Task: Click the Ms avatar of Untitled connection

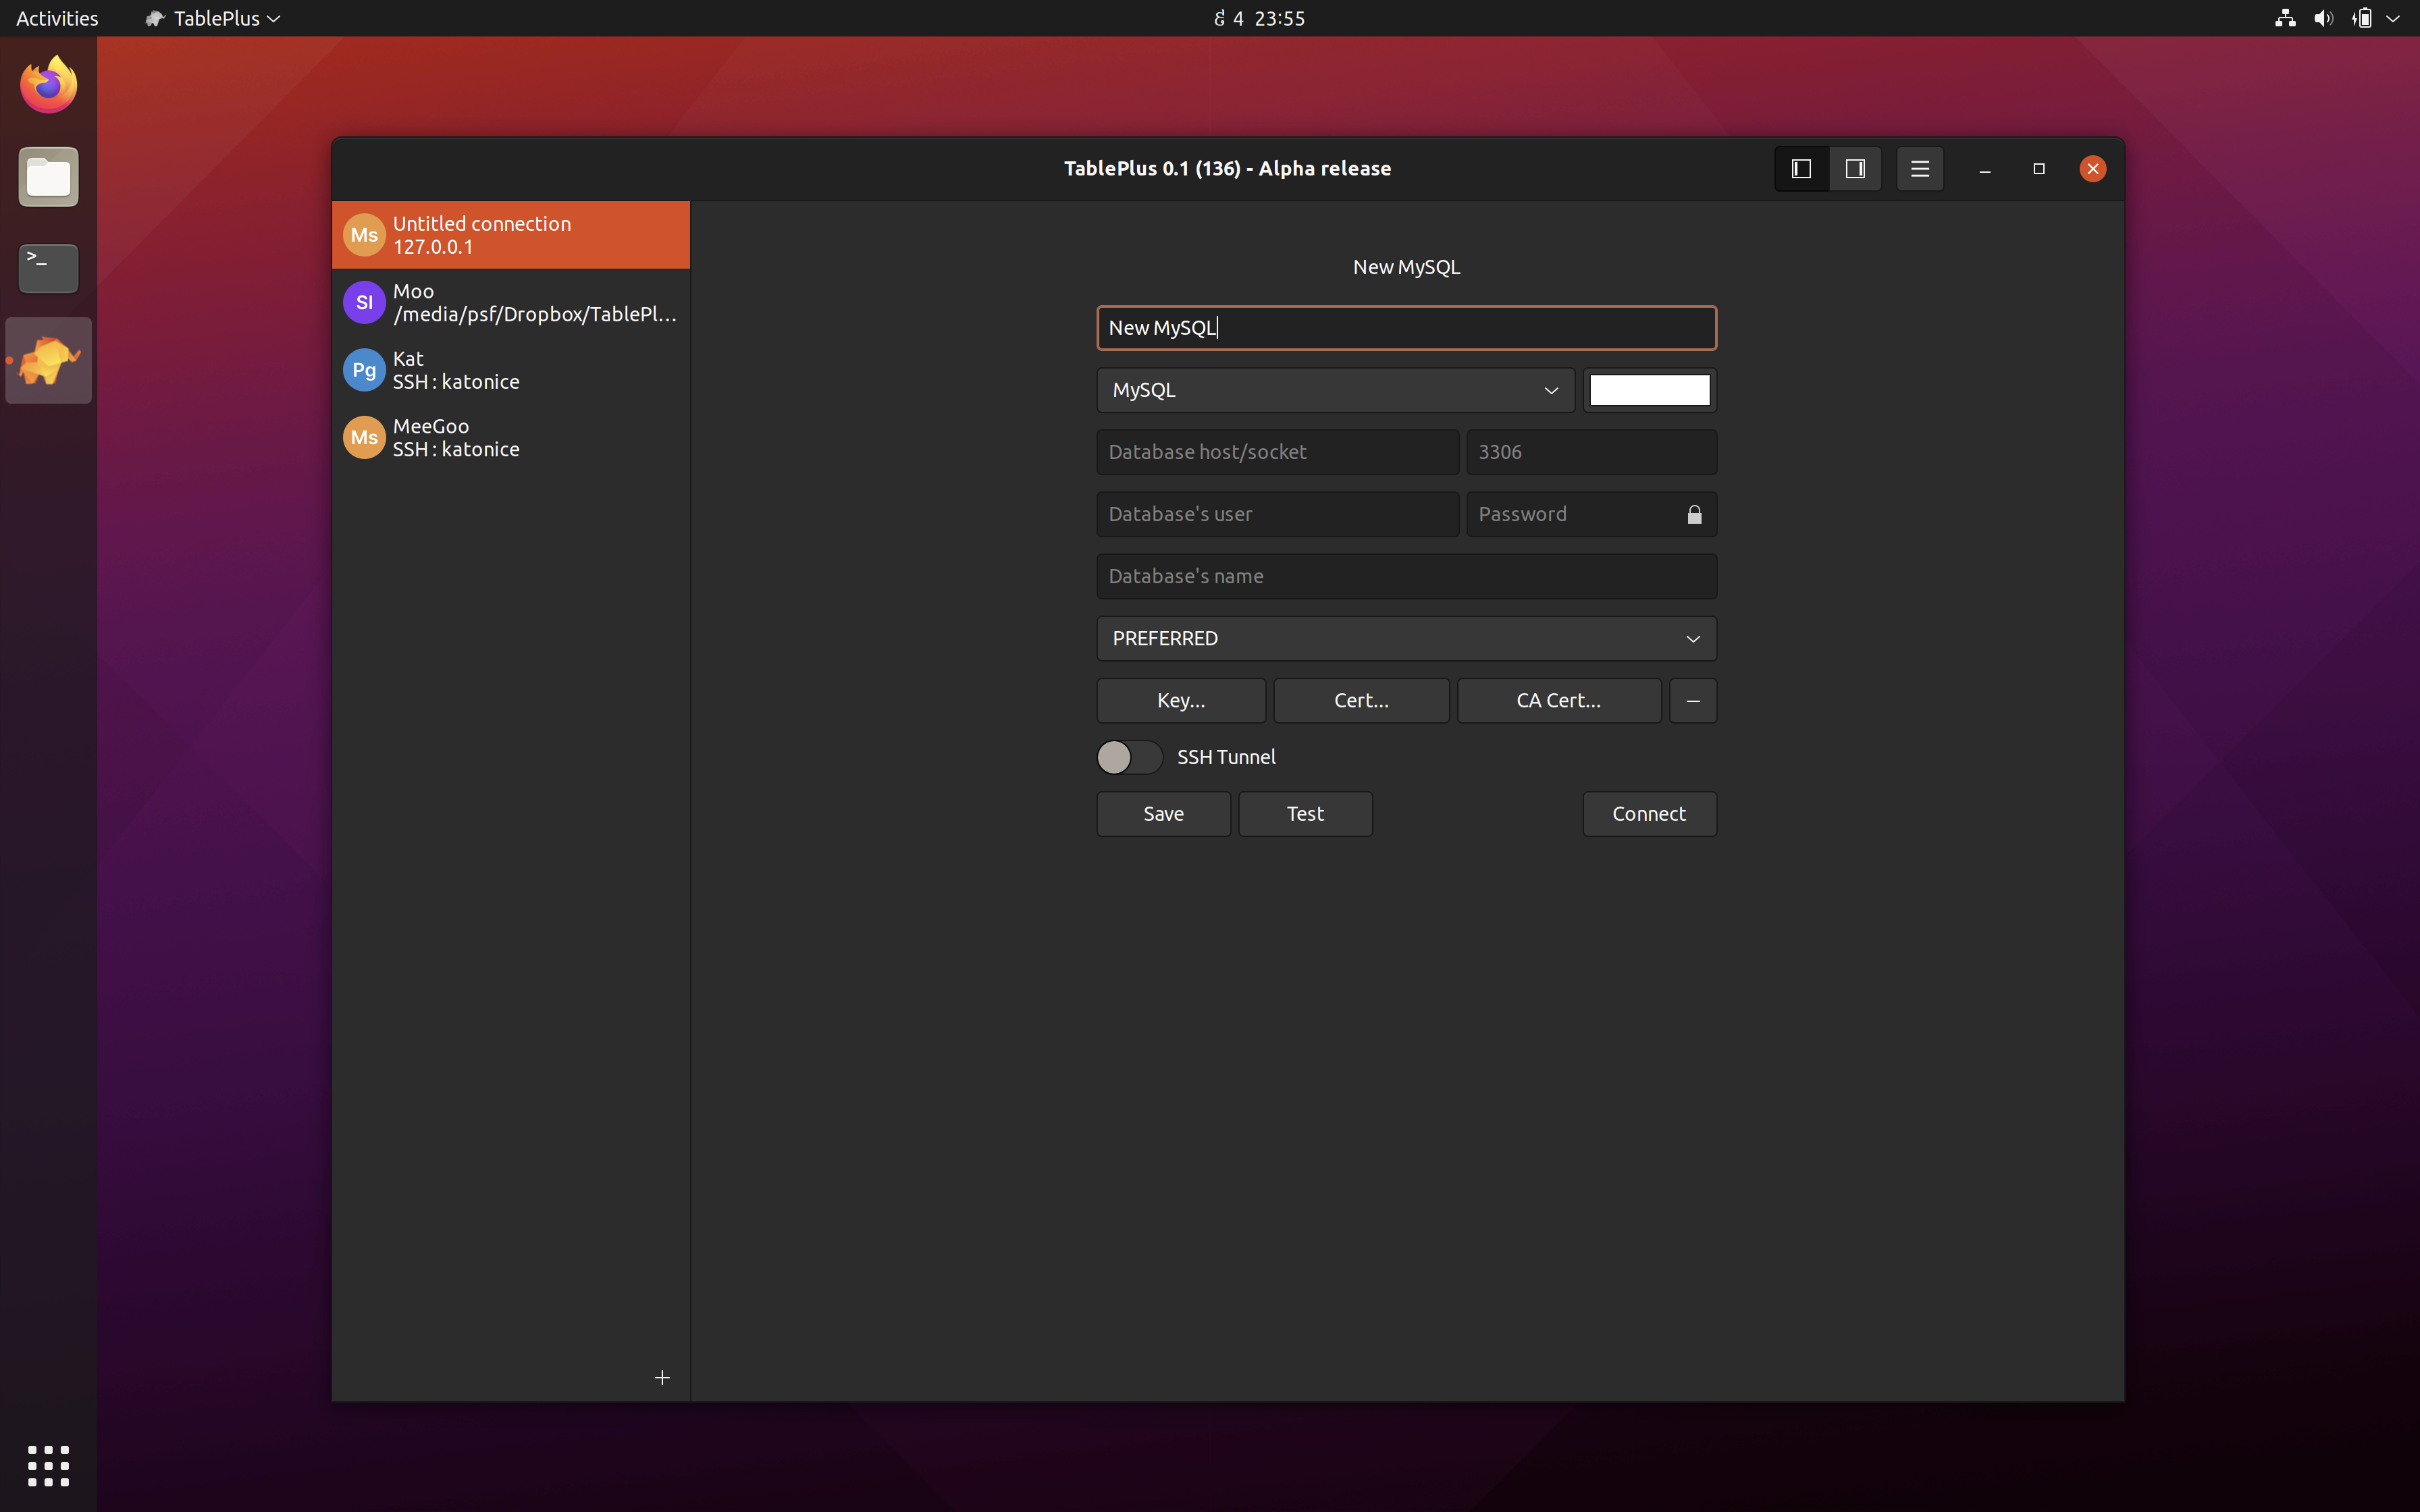Action: click(x=364, y=235)
